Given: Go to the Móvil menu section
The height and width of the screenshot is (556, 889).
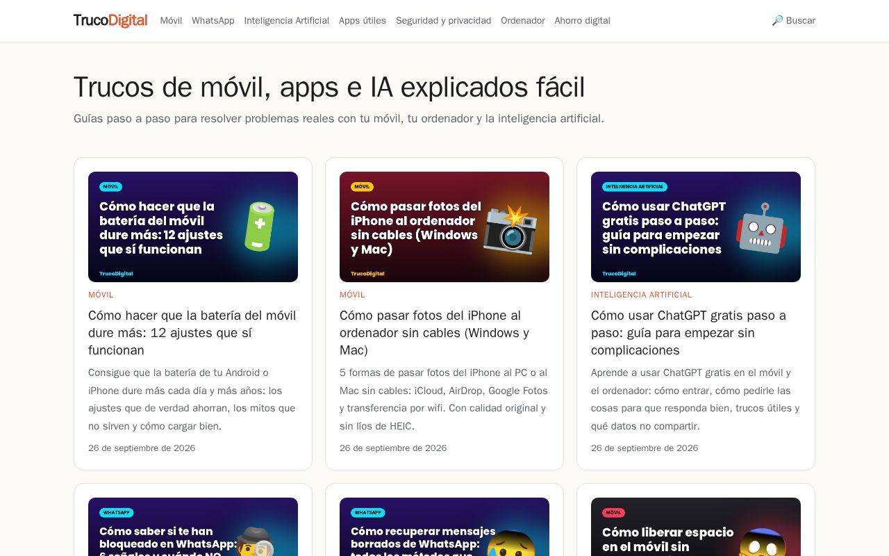Looking at the screenshot, I should pyautogui.click(x=171, y=21).
